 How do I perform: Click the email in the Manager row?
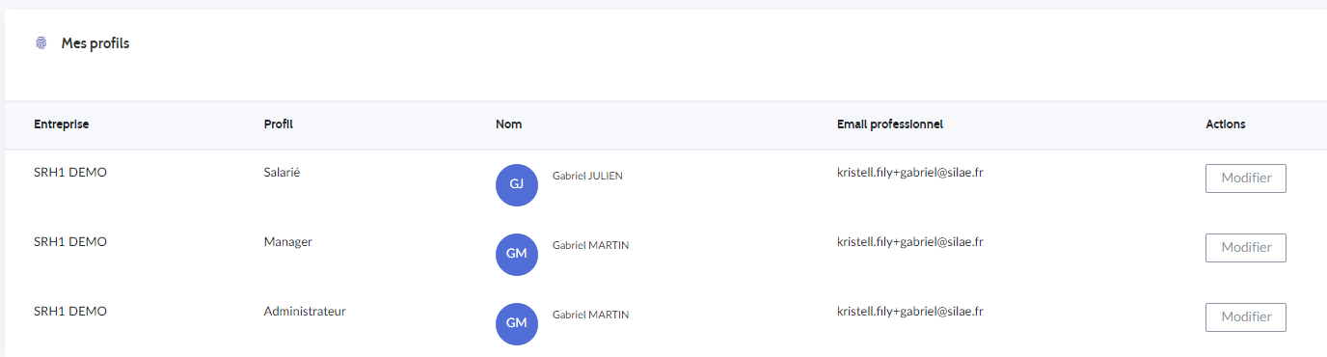(x=910, y=242)
